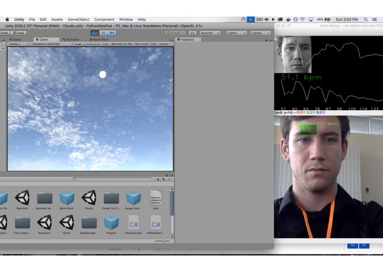
Task: Open the Standalone (1024x768) resolution dropdown
Action: click(52, 44)
